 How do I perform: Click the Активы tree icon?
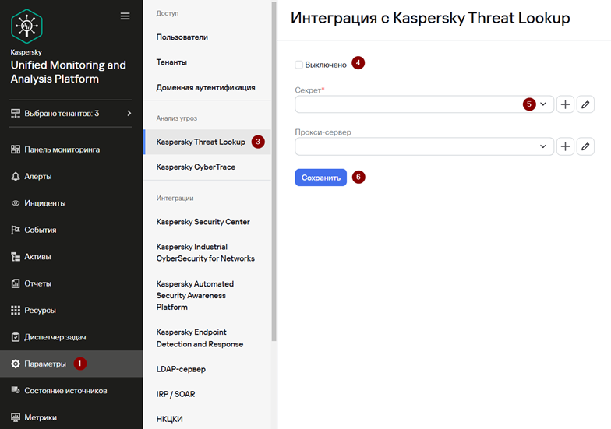(16, 257)
